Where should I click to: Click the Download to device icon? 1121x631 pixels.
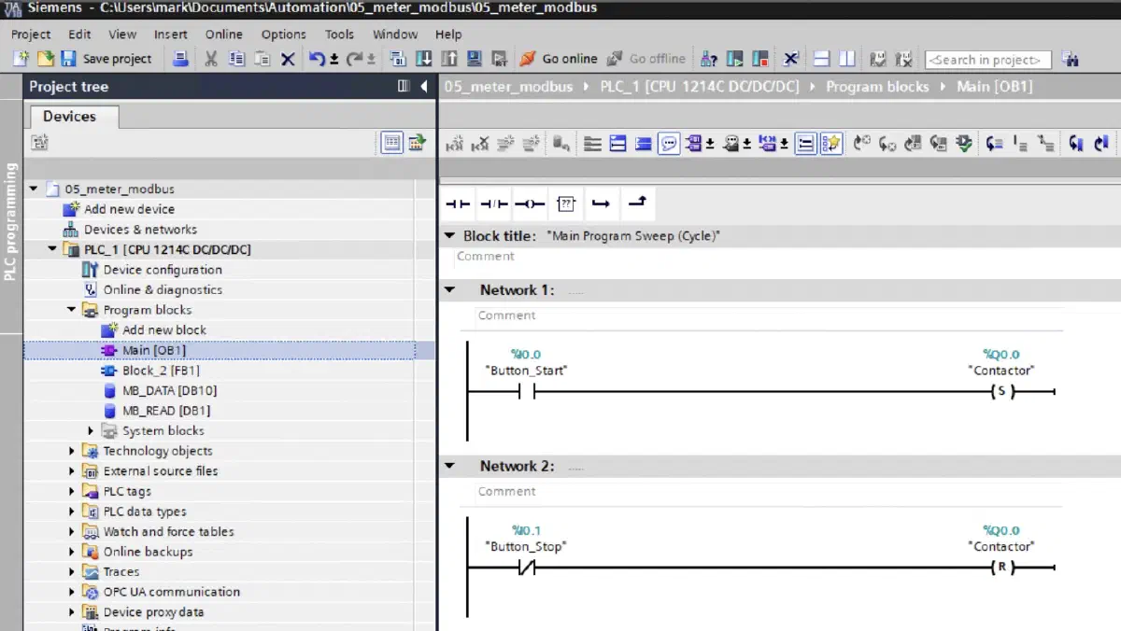click(x=424, y=59)
